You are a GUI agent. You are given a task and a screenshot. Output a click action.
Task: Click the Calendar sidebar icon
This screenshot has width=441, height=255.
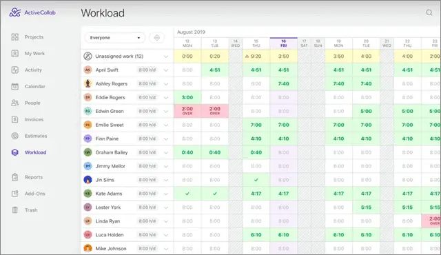15,86
